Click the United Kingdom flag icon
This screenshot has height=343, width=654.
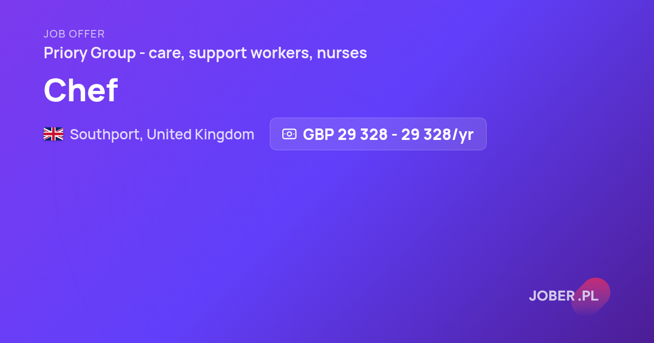[x=53, y=134]
